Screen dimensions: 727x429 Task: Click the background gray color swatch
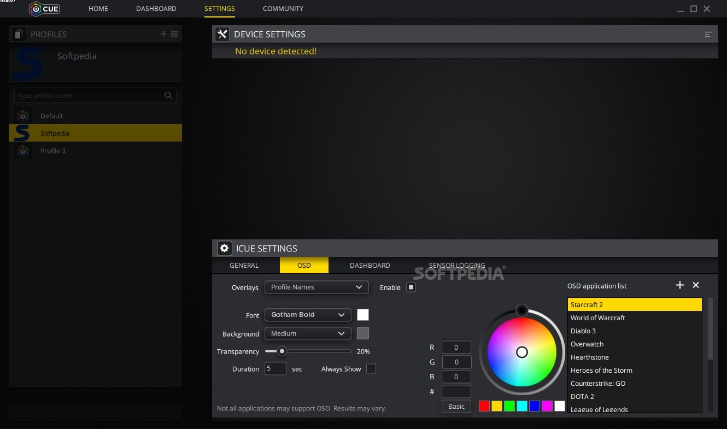click(x=363, y=333)
